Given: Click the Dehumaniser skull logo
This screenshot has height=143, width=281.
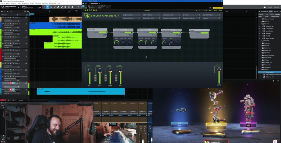Looking at the screenshot, I should (87, 16).
